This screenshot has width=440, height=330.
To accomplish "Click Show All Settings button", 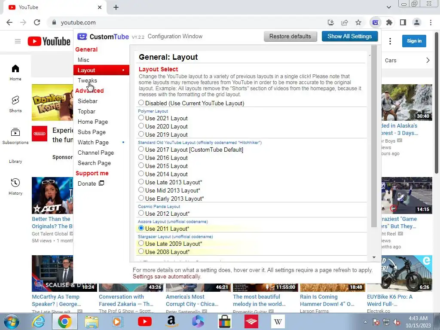I will click(350, 36).
